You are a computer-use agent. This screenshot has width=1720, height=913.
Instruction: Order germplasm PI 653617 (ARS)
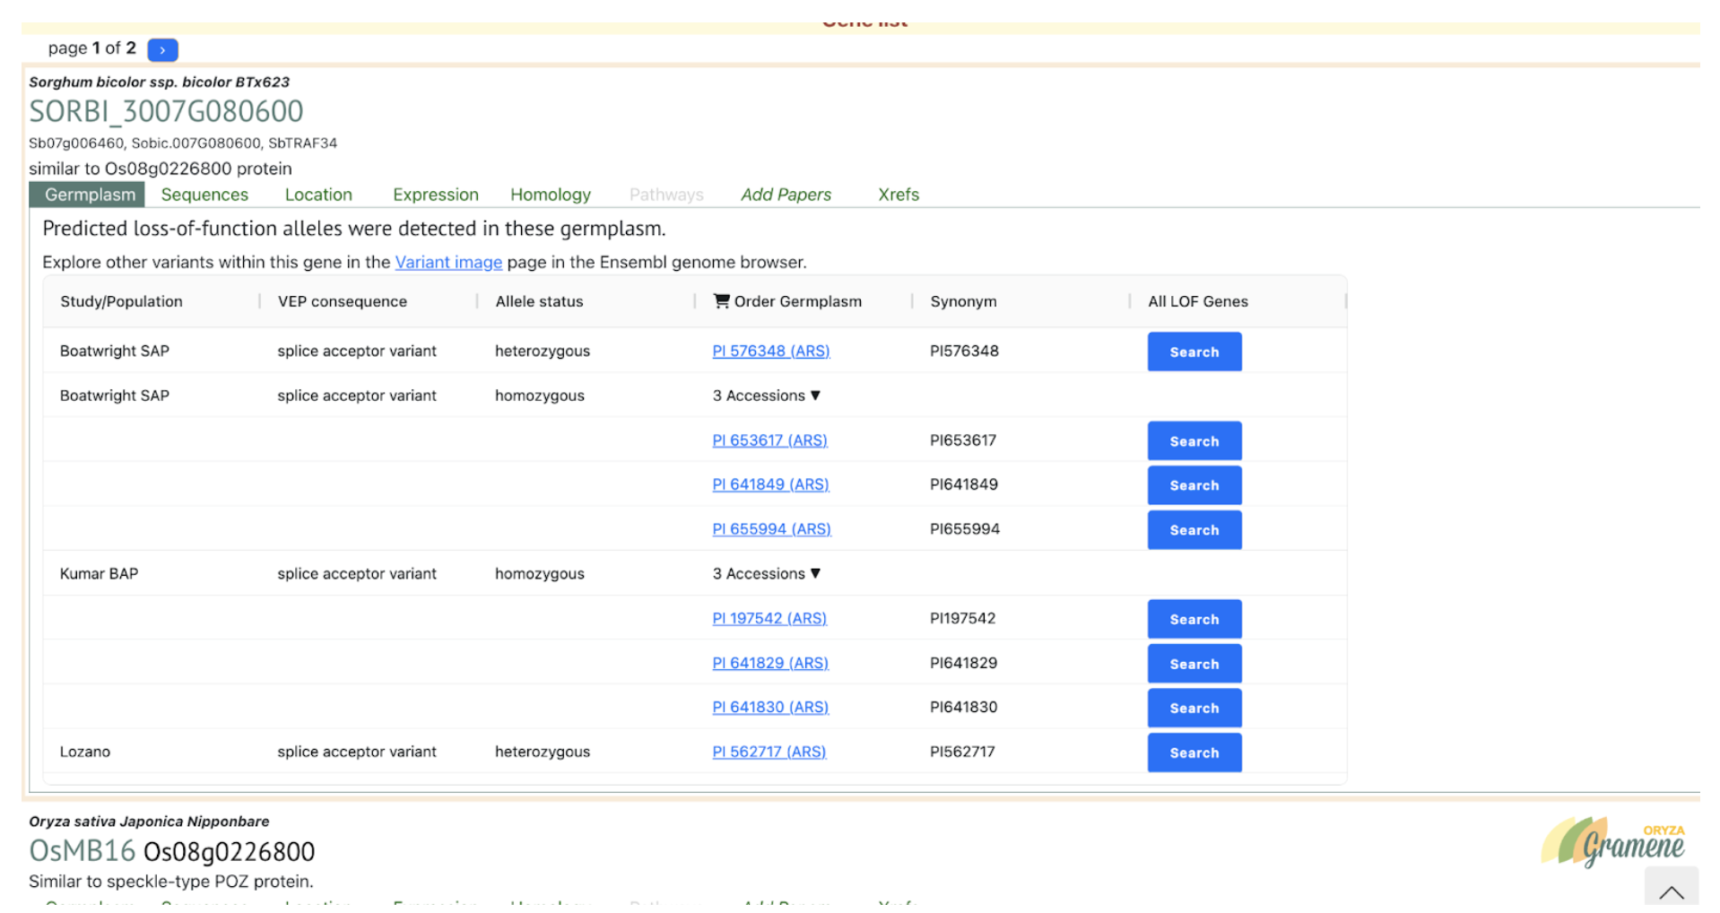pyautogui.click(x=769, y=440)
